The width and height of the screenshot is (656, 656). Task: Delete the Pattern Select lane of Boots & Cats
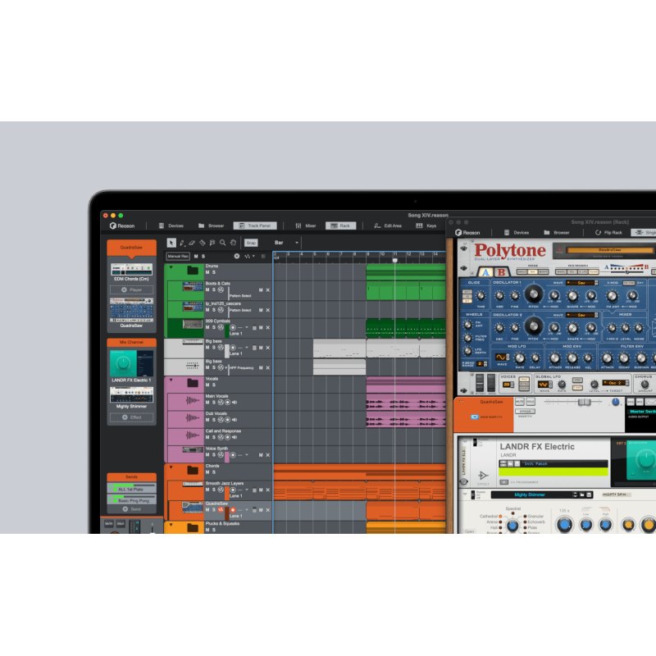click(x=268, y=290)
